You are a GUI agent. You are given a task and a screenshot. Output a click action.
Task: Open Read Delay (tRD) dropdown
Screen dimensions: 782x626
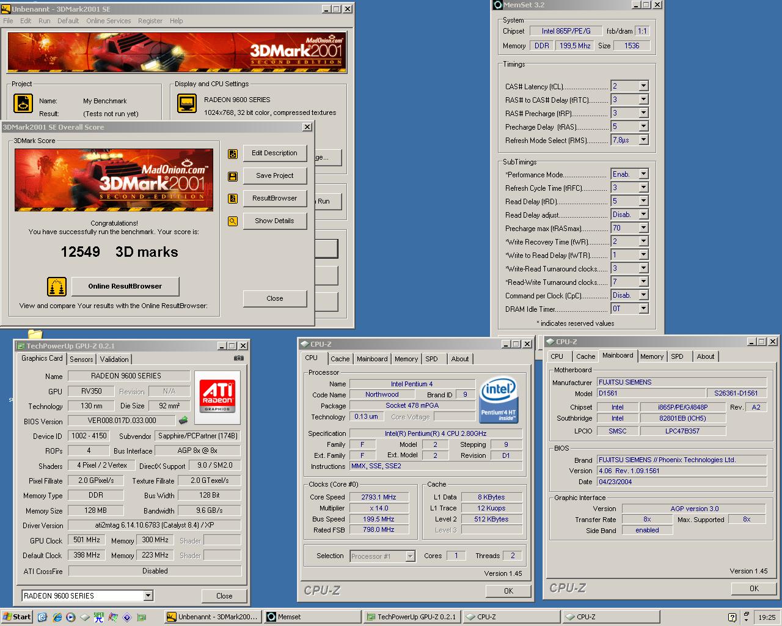(x=643, y=201)
